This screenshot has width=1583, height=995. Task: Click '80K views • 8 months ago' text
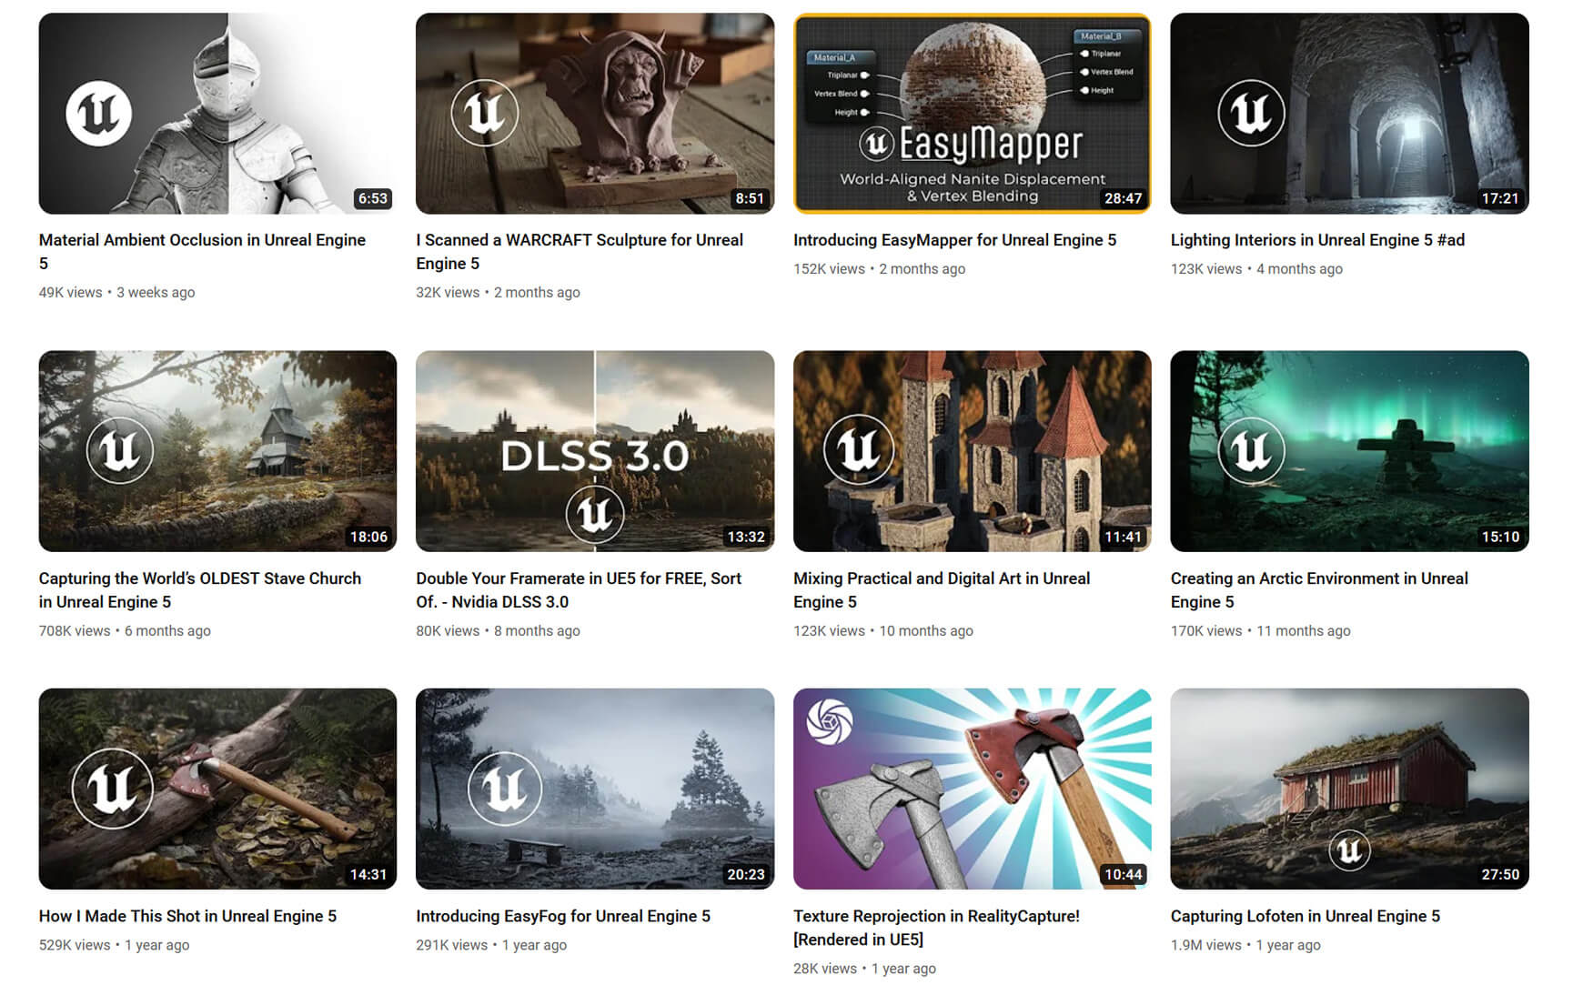pyautogui.click(x=498, y=630)
